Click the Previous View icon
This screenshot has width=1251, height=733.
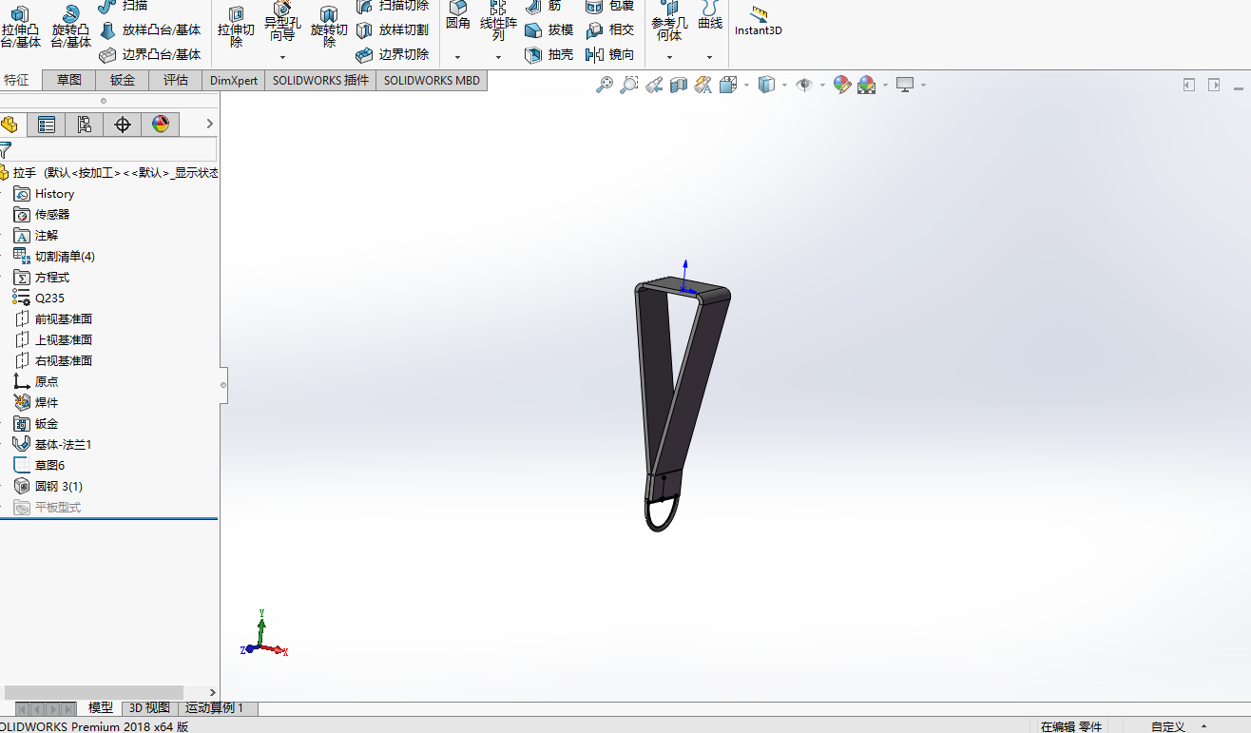click(x=654, y=85)
